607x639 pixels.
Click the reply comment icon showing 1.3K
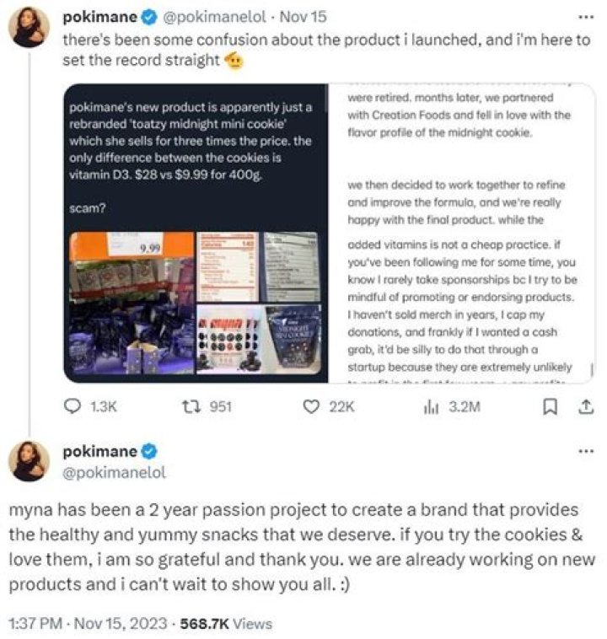coord(73,406)
